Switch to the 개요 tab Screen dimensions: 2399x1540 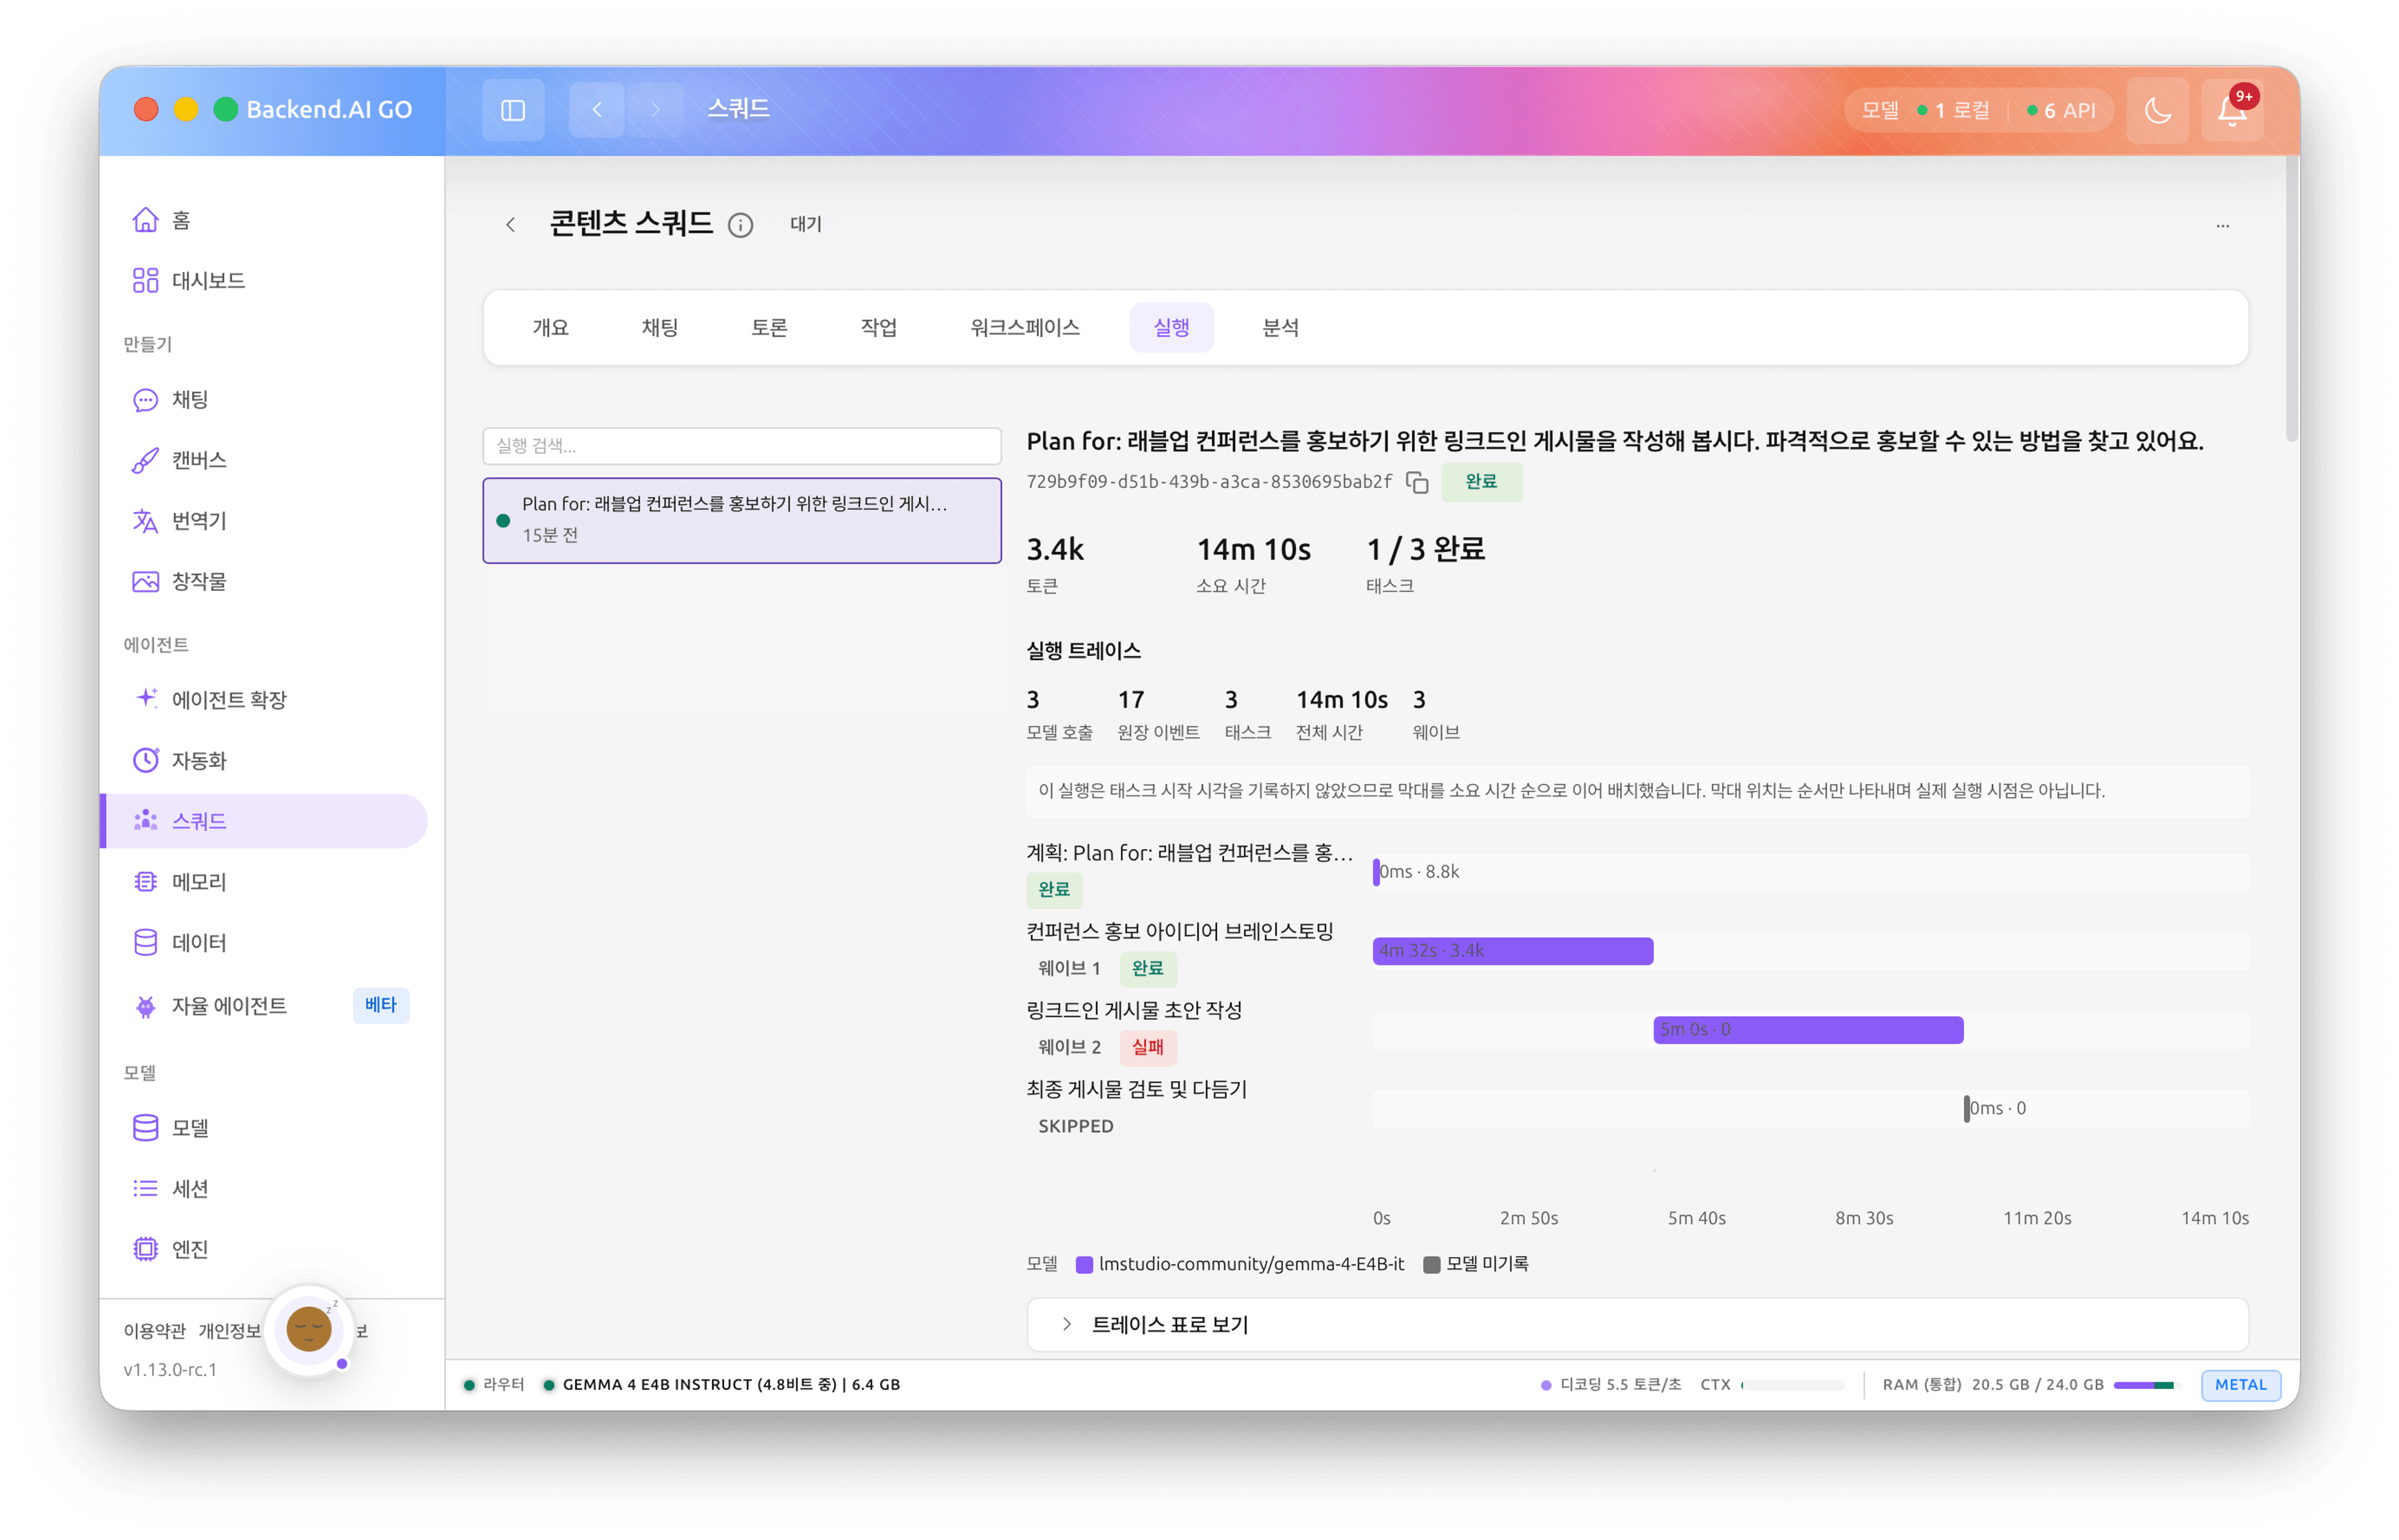point(551,328)
